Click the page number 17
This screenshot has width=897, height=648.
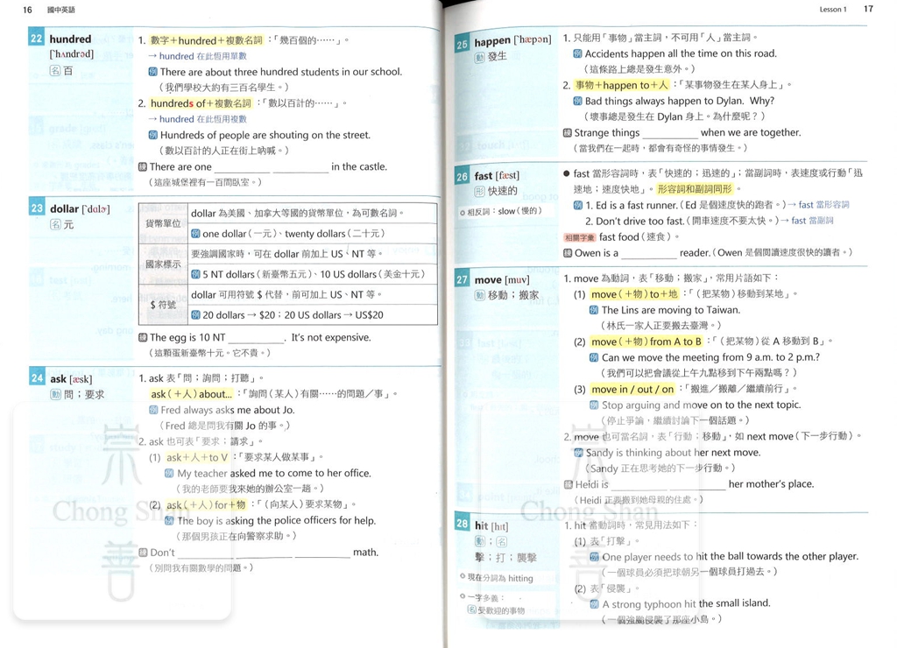click(x=868, y=9)
